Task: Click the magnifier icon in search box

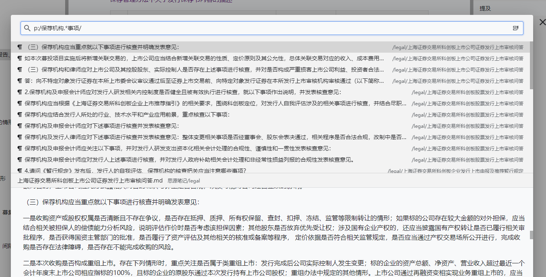Action: pos(27,28)
